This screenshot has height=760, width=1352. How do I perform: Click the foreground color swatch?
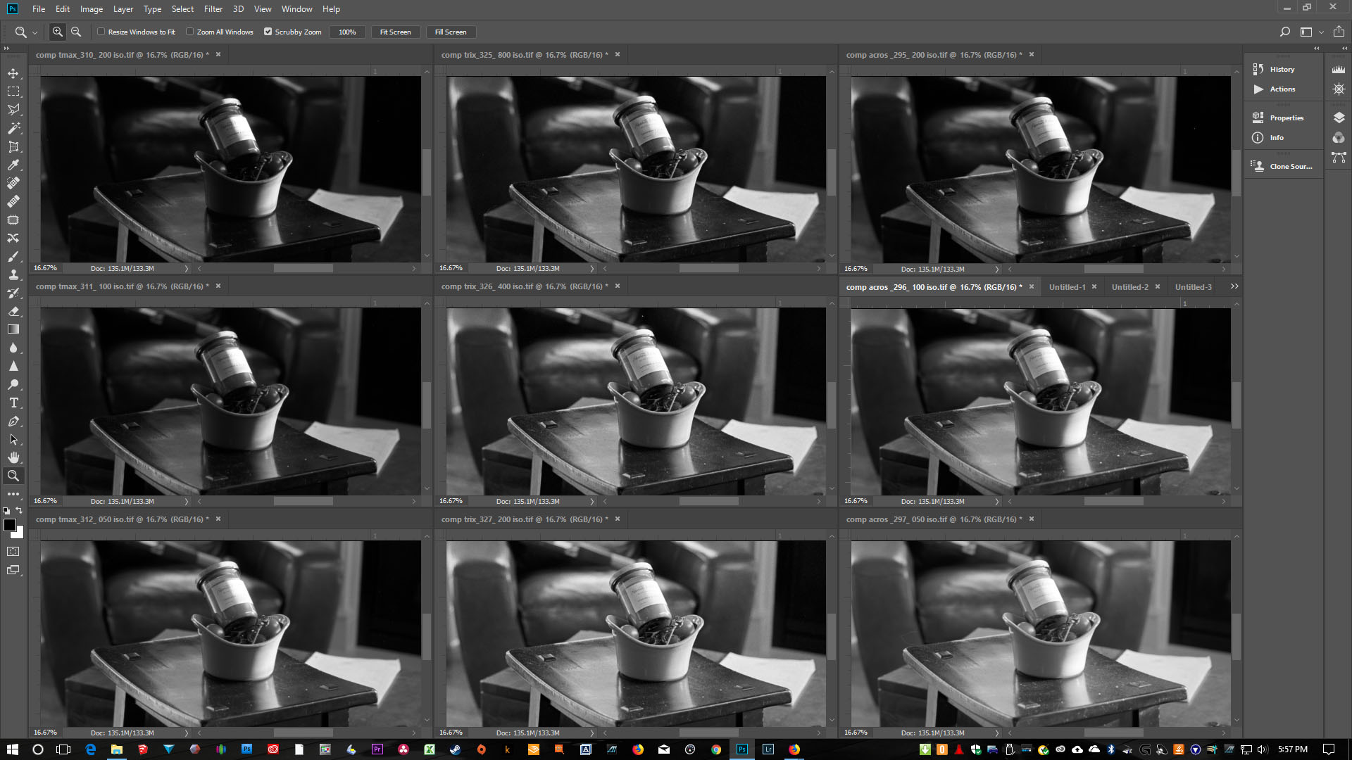10,525
